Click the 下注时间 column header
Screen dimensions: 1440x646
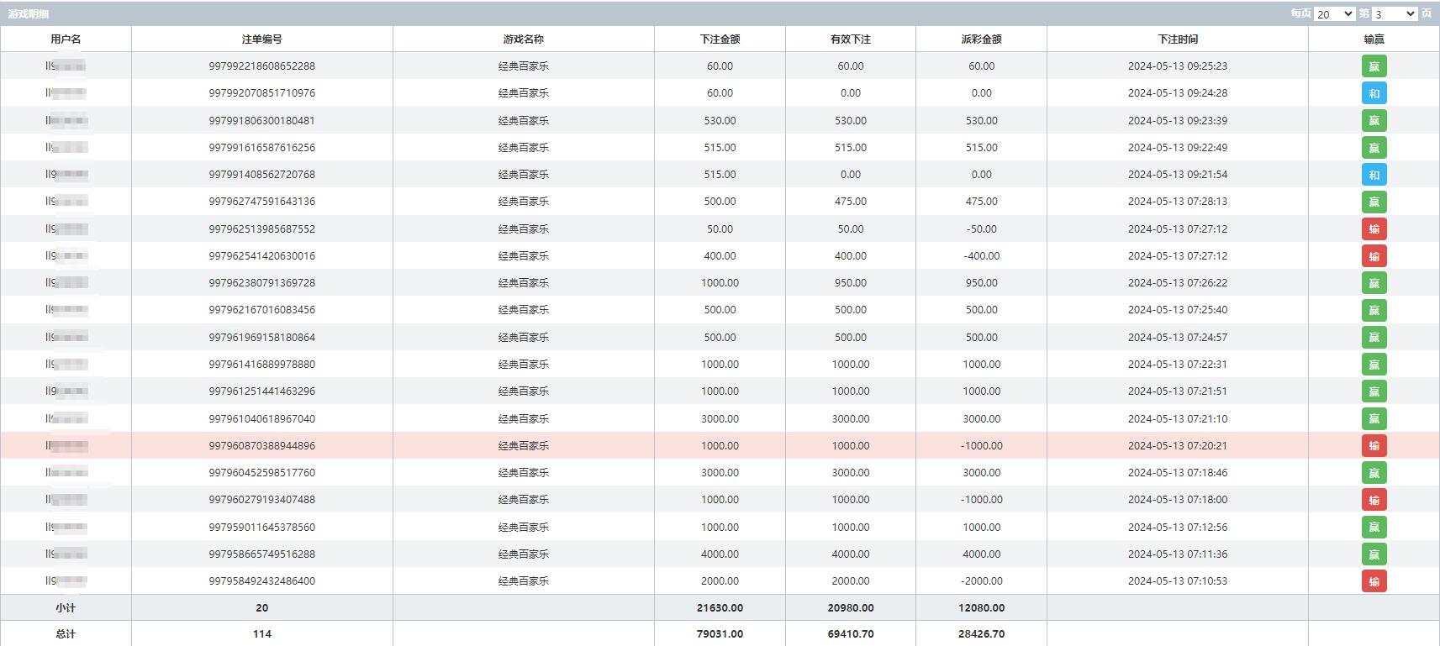[x=1178, y=39]
